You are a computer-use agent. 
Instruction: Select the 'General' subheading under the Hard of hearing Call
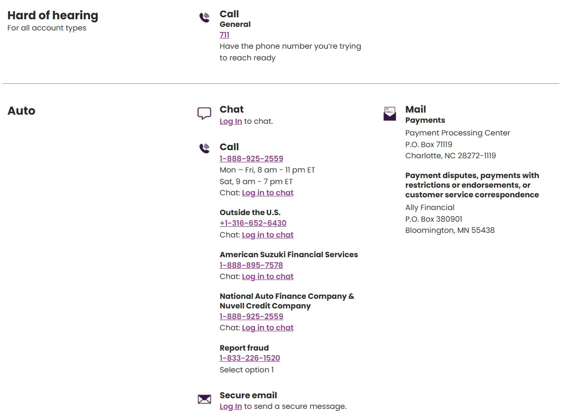point(235,24)
